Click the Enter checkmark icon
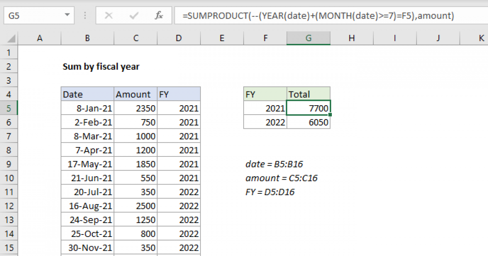The width and height of the screenshot is (488, 256). [133, 15]
